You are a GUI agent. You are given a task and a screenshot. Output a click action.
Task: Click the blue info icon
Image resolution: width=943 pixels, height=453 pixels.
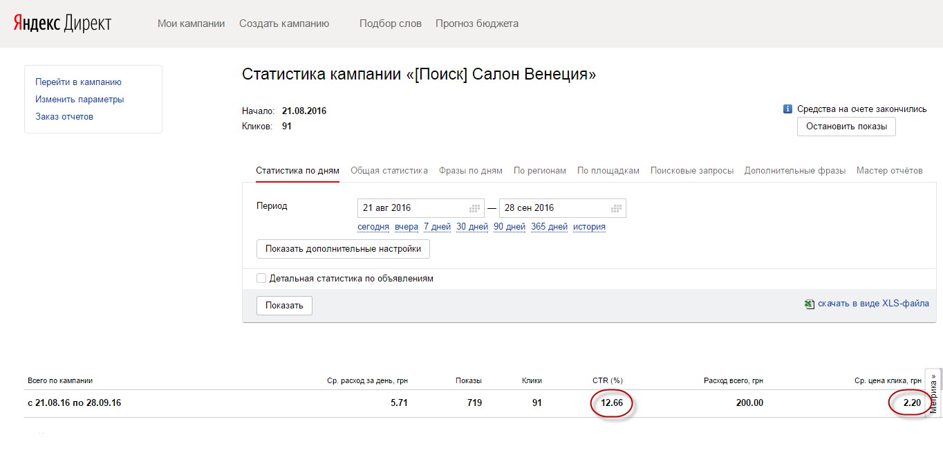[x=787, y=109]
